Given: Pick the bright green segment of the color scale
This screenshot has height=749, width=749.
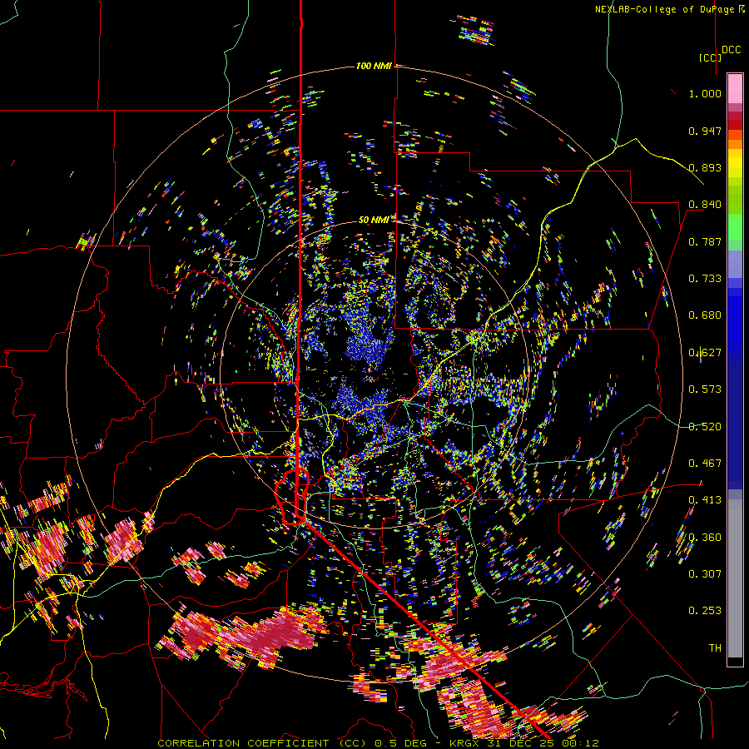Looking at the screenshot, I should coord(735,226).
